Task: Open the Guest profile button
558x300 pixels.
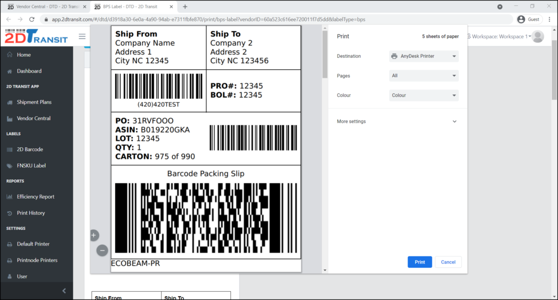Action: (x=529, y=19)
